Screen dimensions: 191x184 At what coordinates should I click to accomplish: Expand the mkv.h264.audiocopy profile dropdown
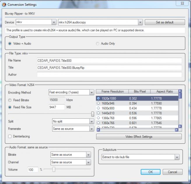[140, 22]
